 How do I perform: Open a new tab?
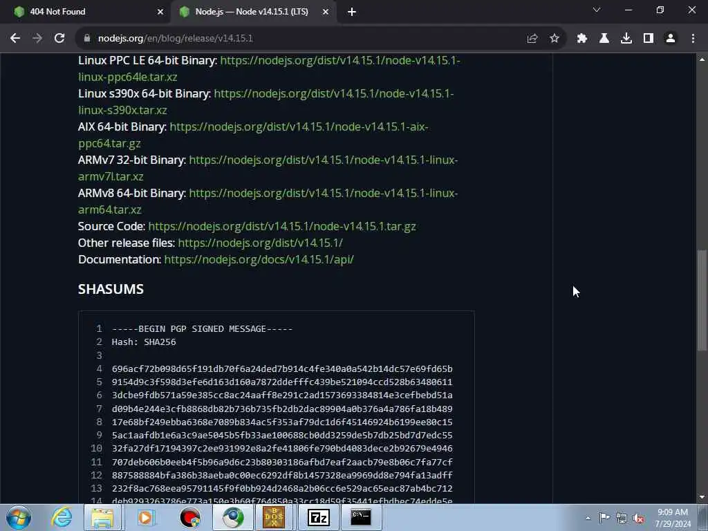click(352, 12)
